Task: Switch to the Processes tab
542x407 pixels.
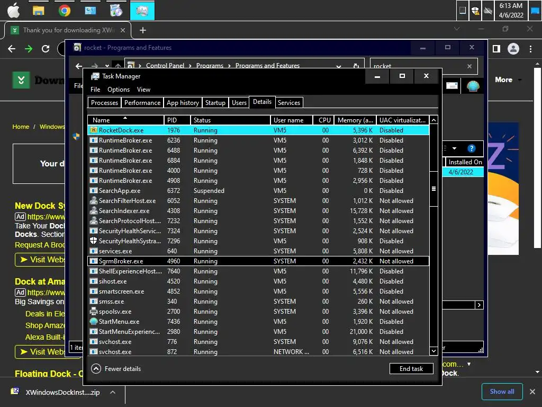Action: [104, 103]
